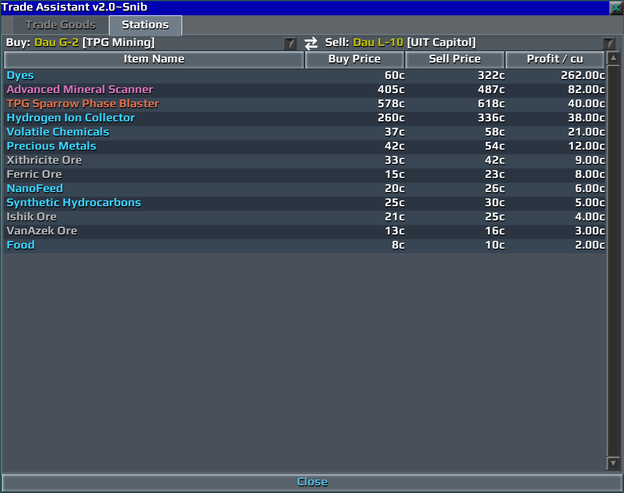Click the scrollbar up arrow

pyautogui.click(x=613, y=58)
